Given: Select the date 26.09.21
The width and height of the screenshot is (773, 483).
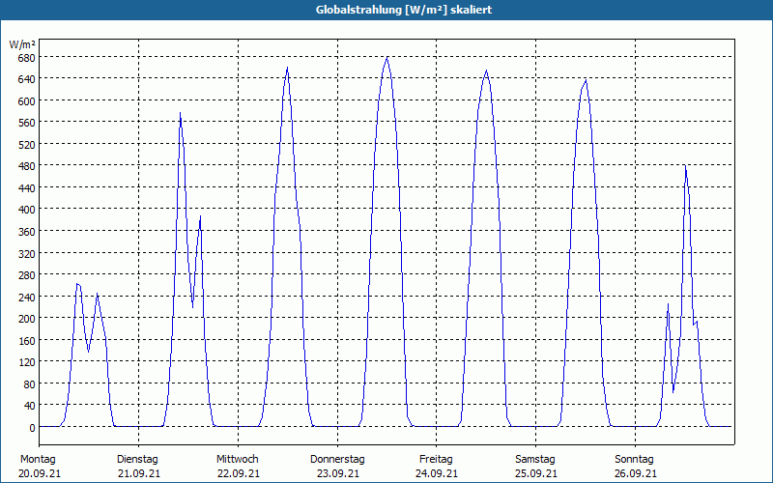Looking at the screenshot, I should (x=636, y=474).
